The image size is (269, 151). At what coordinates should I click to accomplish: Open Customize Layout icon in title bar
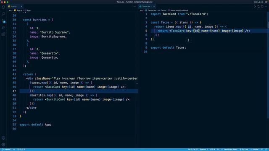(x=266, y=2)
